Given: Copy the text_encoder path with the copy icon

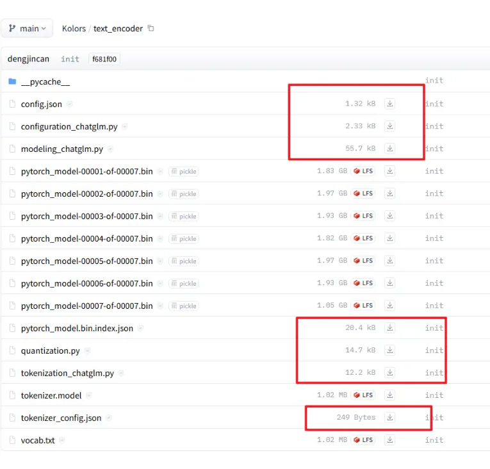Looking at the screenshot, I should click(151, 28).
